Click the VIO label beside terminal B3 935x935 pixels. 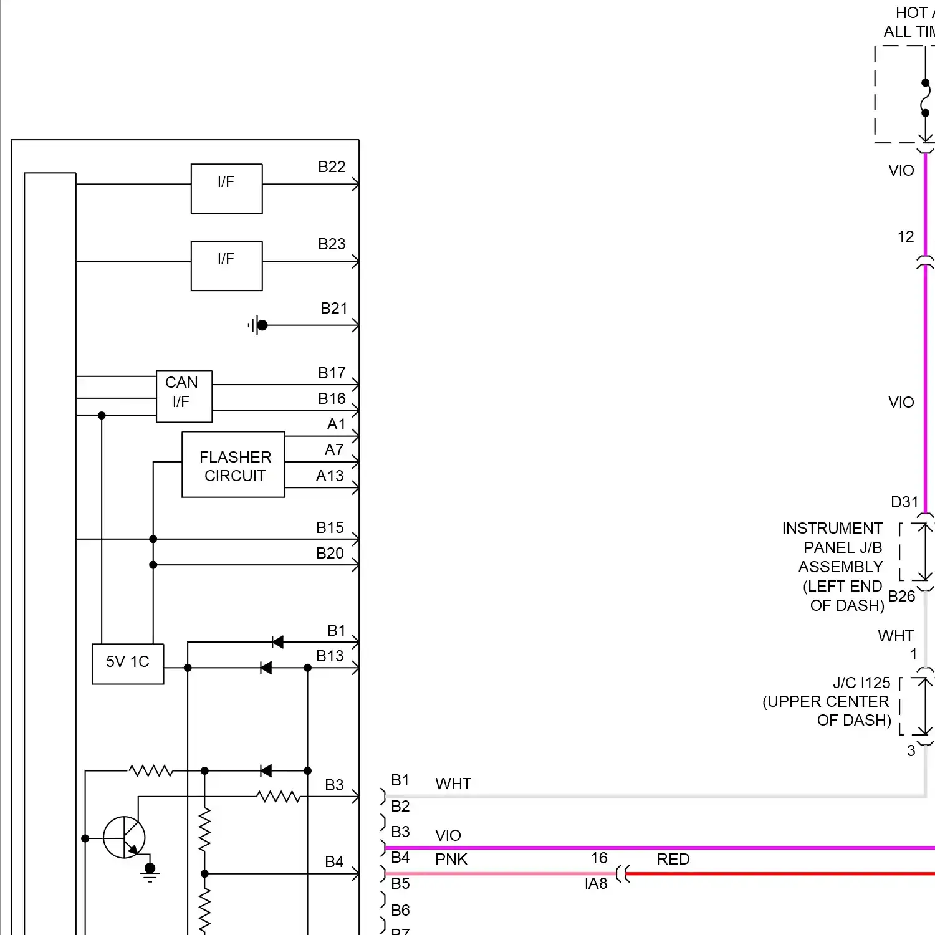[448, 835]
